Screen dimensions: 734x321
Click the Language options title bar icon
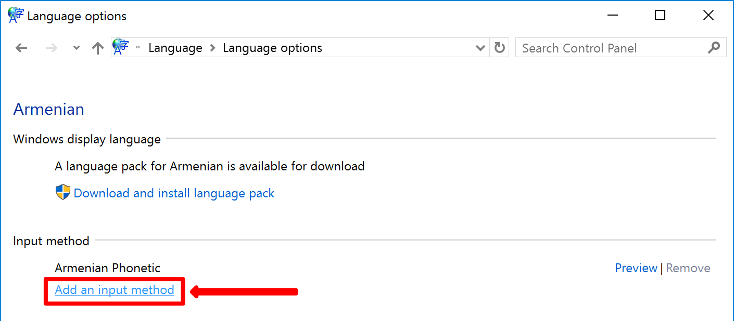pos(16,16)
